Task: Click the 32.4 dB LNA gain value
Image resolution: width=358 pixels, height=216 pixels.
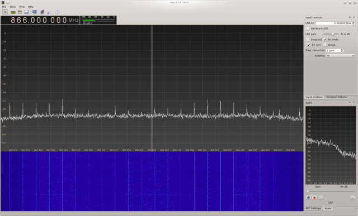Action: 345,34
